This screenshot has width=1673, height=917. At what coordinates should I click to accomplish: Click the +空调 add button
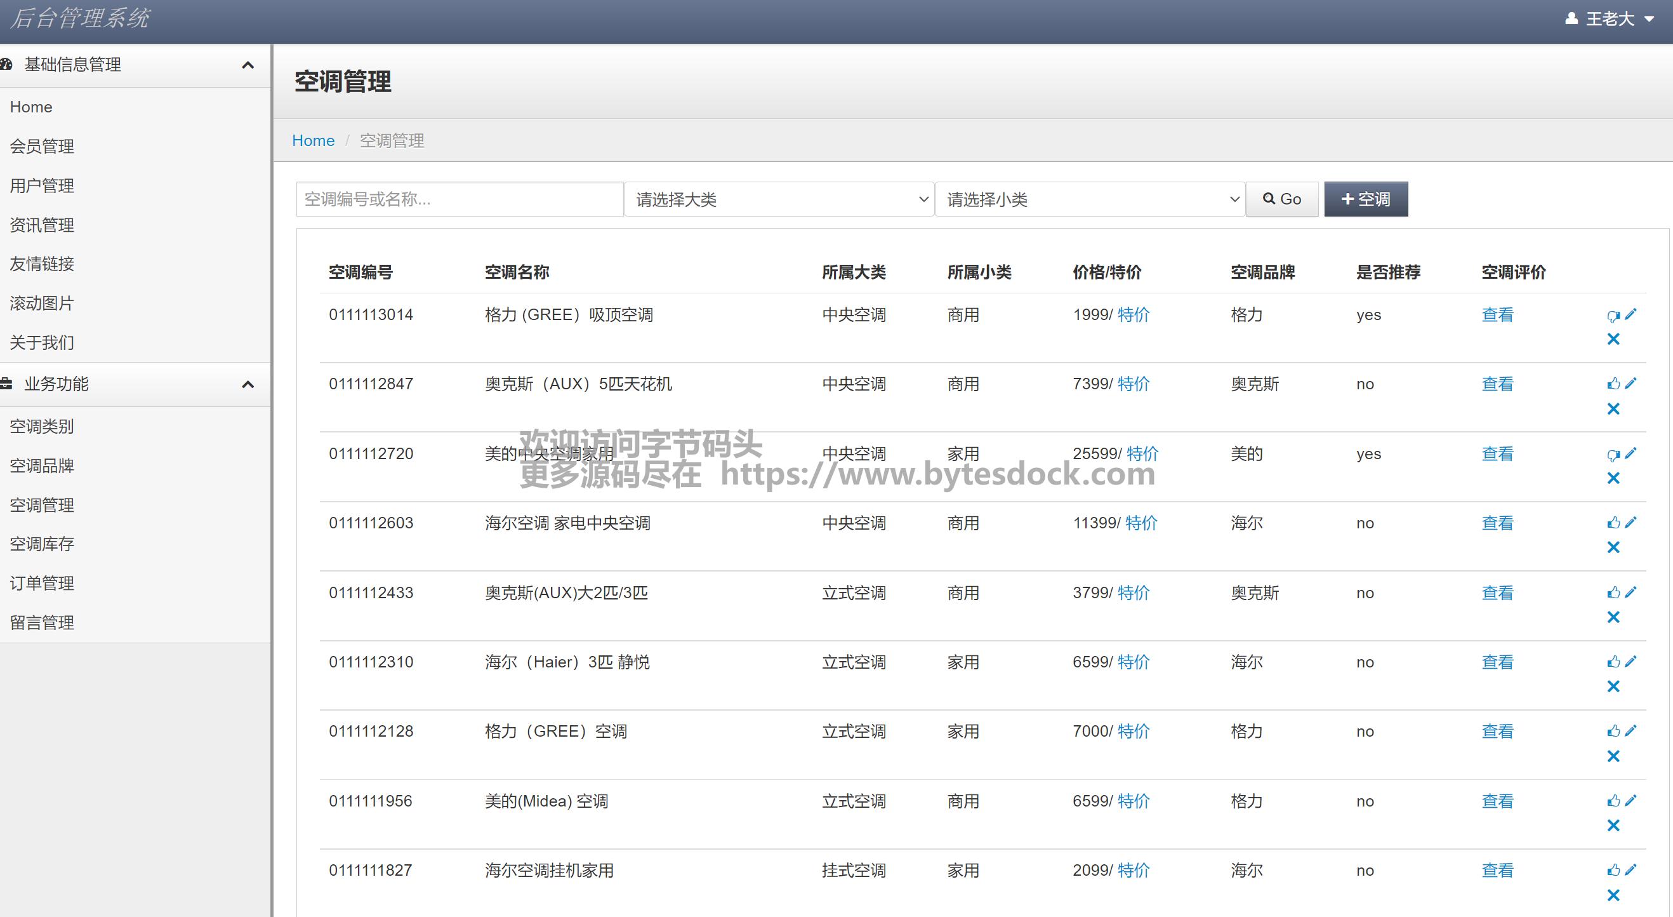(x=1365, y=199)
